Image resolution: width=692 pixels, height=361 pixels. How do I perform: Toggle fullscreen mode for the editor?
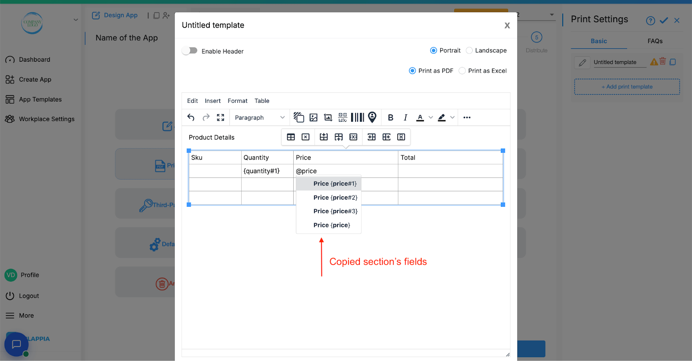tap(221, 117)
